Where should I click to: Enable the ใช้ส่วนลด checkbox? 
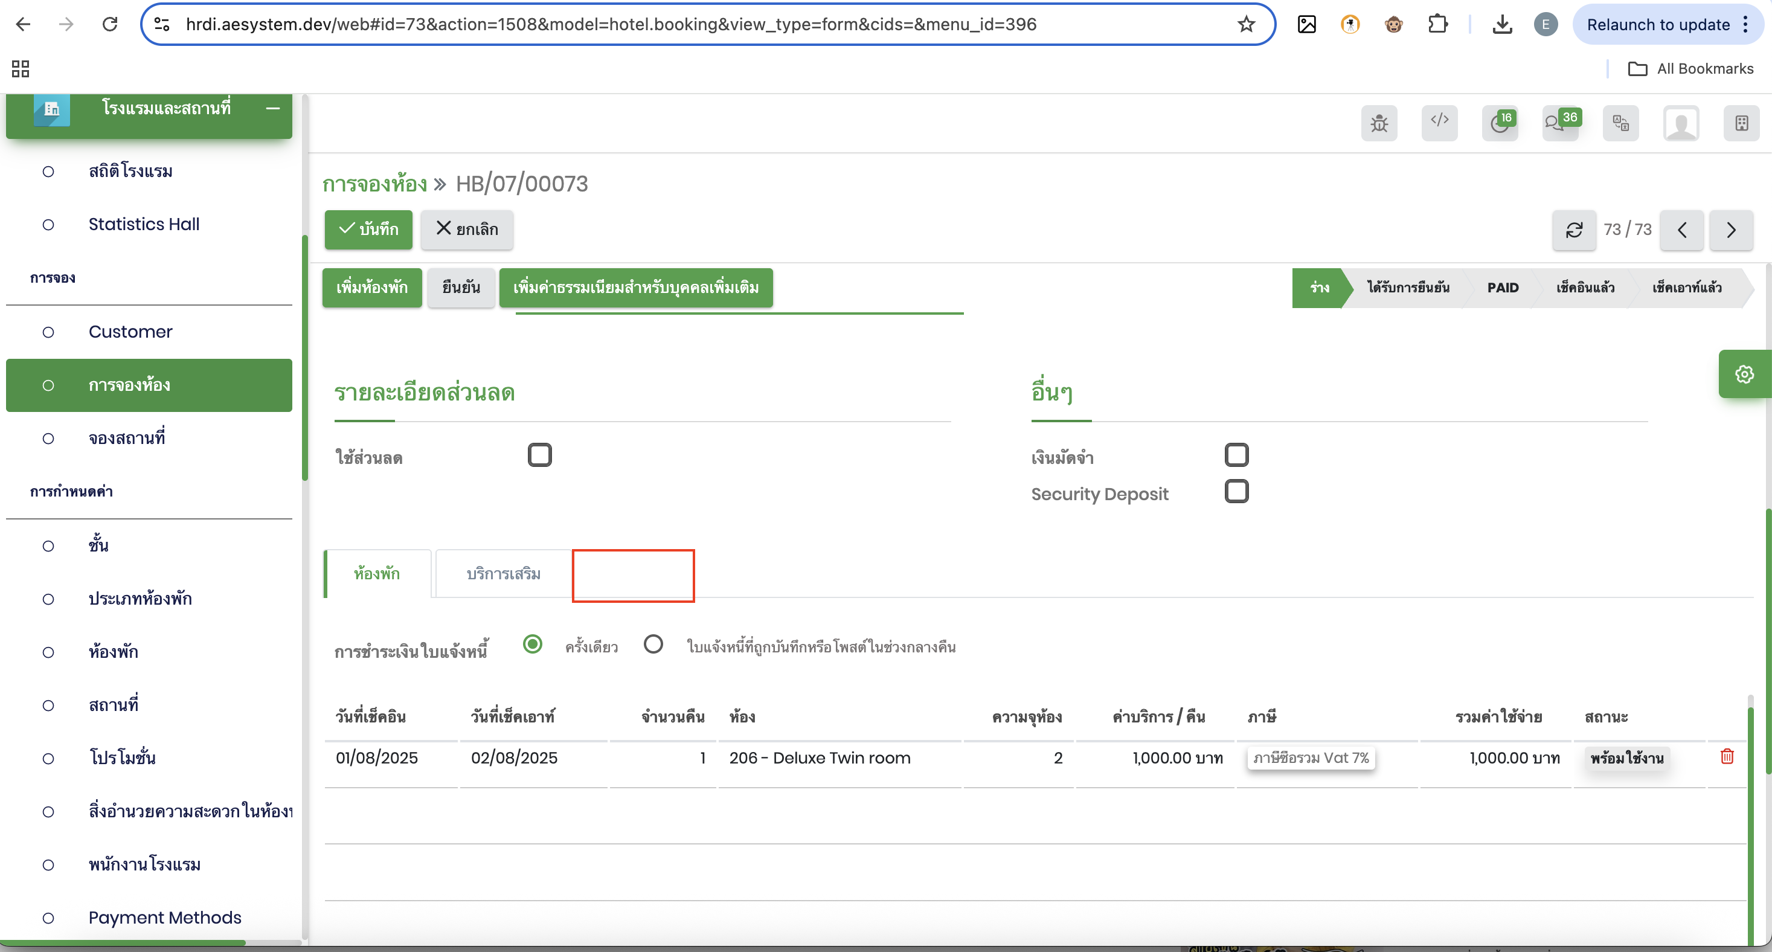click(x=539, y=455)
